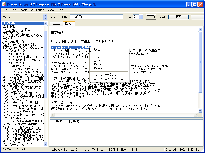Click the card shape button beside Size

[151, 17]
